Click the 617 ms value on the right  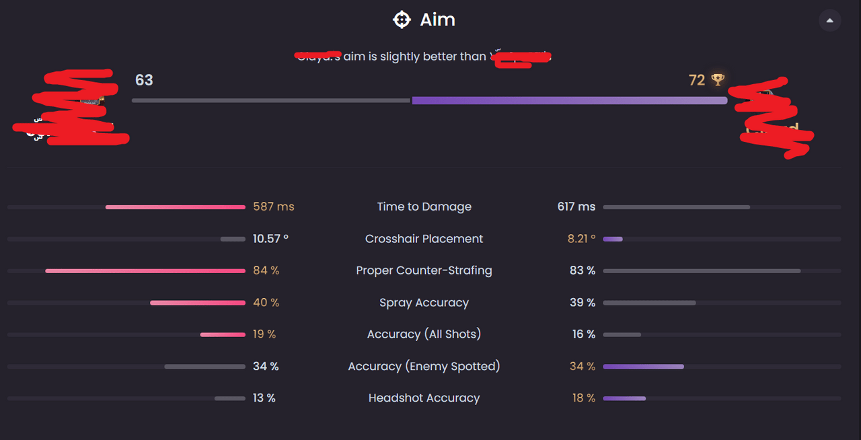coord(576,207)
